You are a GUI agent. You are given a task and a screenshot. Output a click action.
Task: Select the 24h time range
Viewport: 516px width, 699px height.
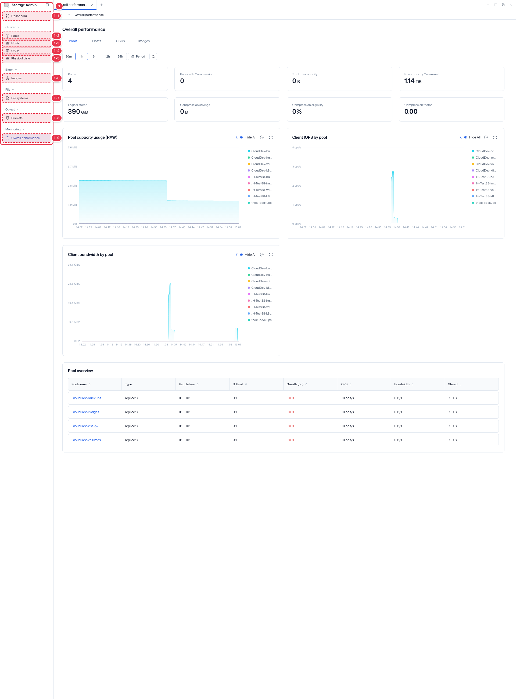pyautogui.click(x=120, y=56)
